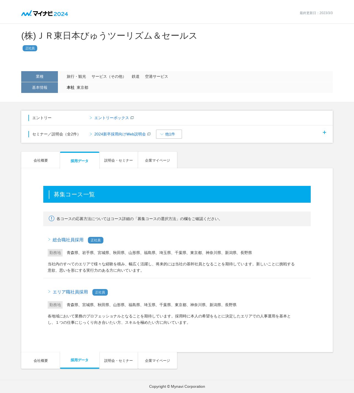Select top 採用データ tab

(x=80, y=161)
